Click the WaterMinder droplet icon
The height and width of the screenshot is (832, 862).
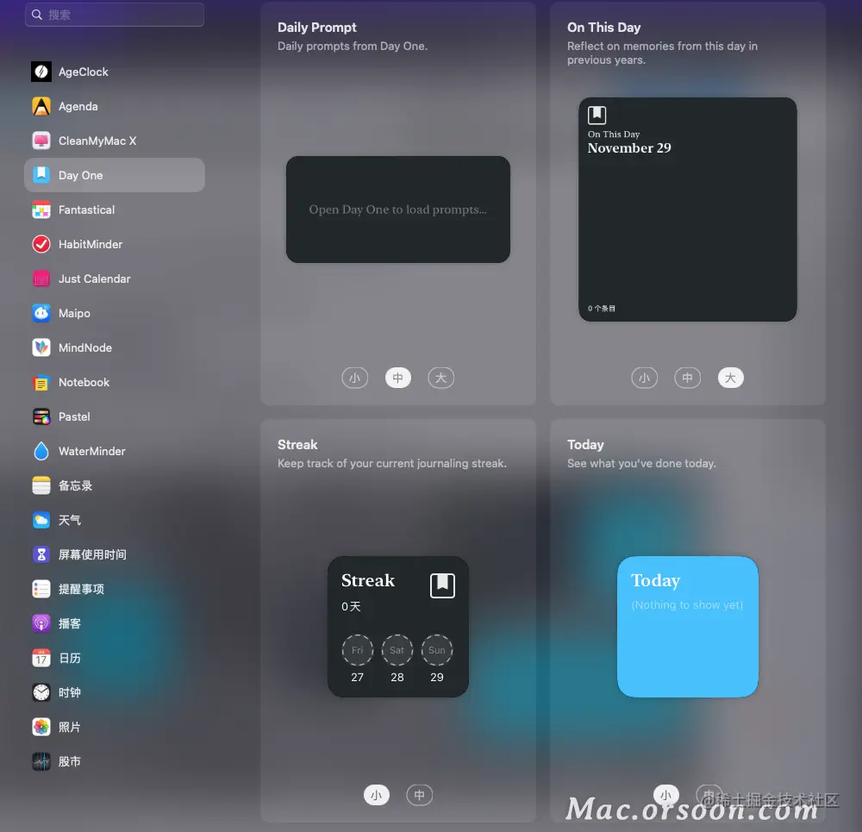click(41, 451)
